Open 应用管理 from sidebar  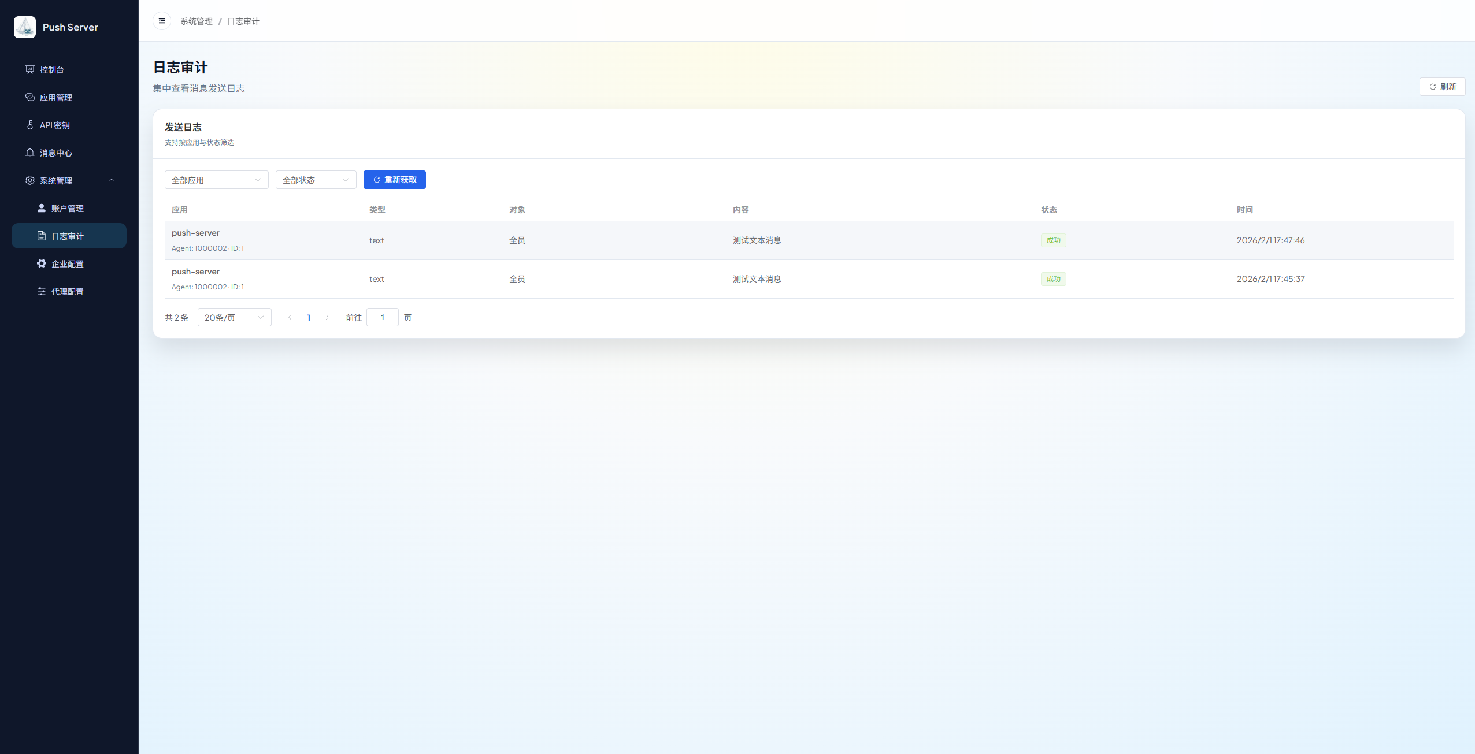[x=56, y=97]
